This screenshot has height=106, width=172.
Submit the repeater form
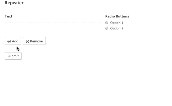tap(13, 56)
